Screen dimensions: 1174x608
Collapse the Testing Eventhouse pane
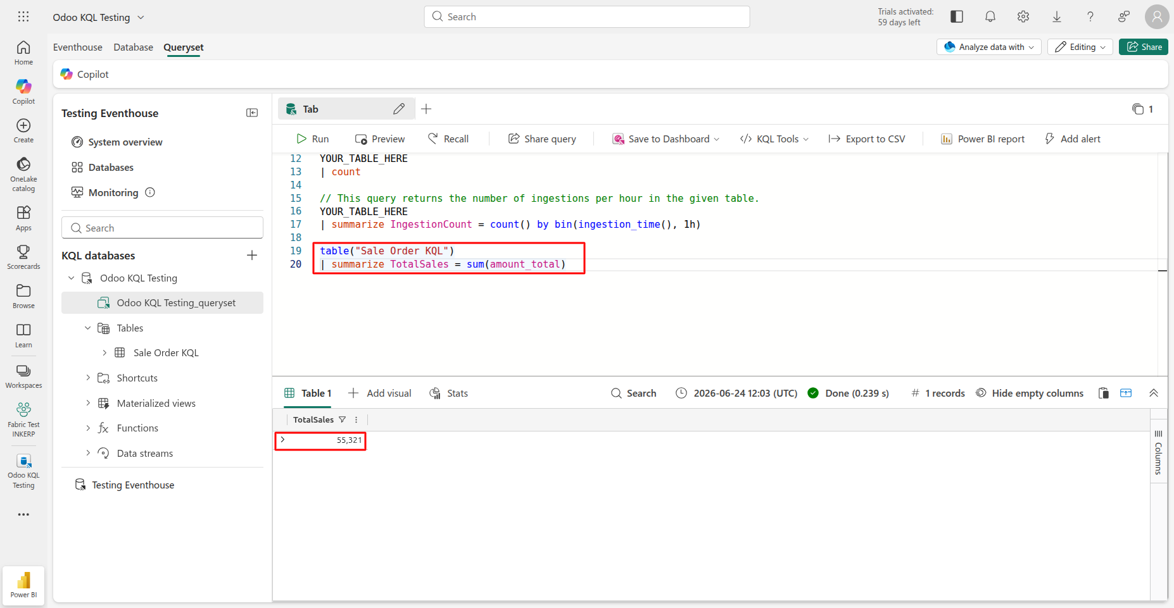(x=252, y=113)
